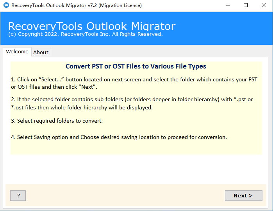Click the RecoveryTools Outlook Migrator banner title
The height and width of the screenshot is (211, 273).
point(92,26)
